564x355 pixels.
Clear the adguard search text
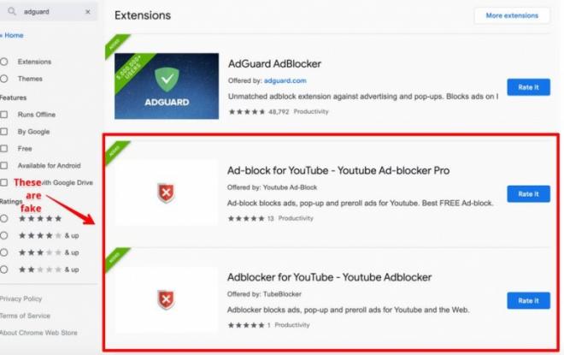coord(88,12)
